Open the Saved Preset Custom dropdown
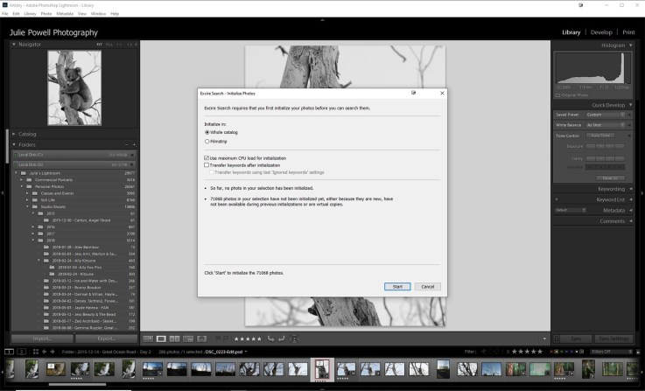This screenshot has height=391, width=645. pyautogui.click(x=606, y=115)
